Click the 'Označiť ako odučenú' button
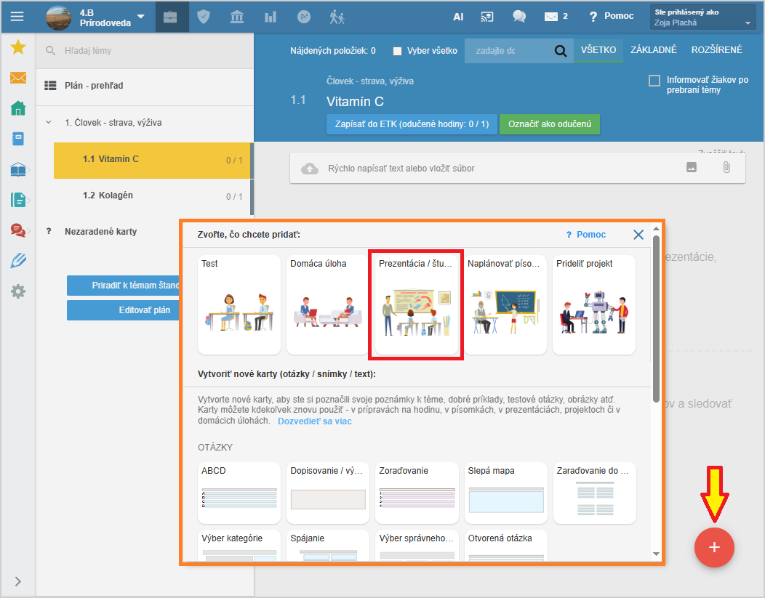The height and width of the screenshot is (598, 765). pyautogui.click(x=549, y=124)
